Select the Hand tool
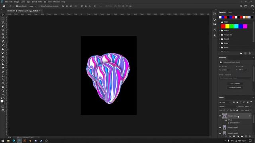The height and width of the screenshot is (143, 255). [x=3, y=87]
